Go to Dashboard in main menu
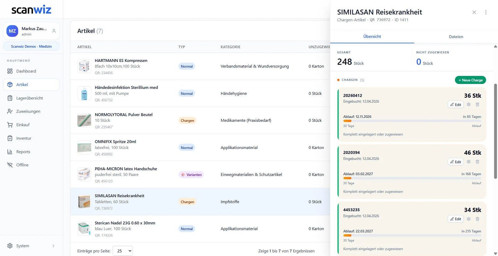 [x=31, y=71]
